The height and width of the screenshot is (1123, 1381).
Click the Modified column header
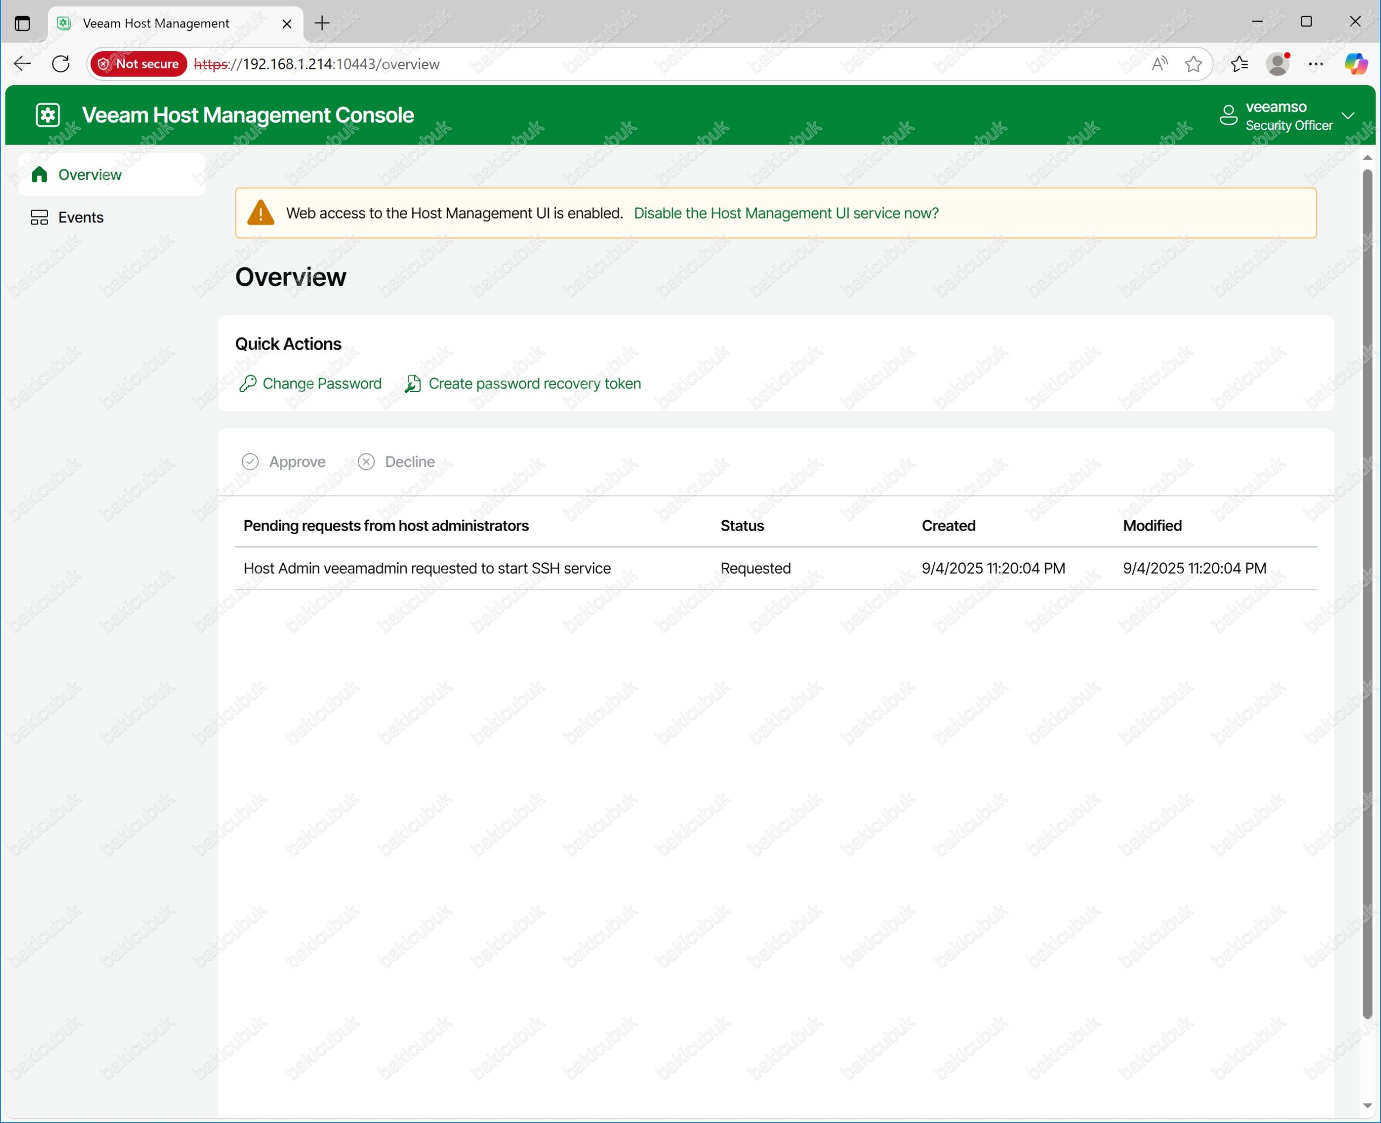[x=1152, y=526]
